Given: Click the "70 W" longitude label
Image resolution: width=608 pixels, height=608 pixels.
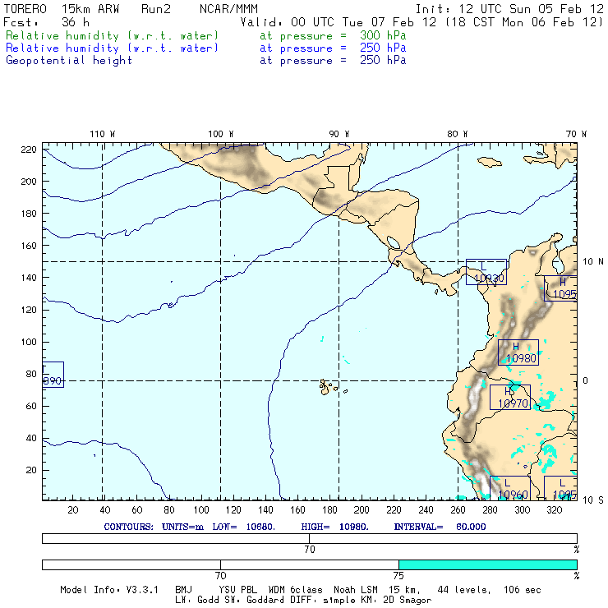Looking at the screenshot, I should 576,134.
